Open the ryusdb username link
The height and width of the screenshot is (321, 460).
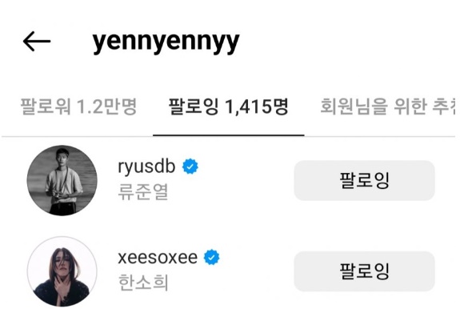coord(146,167)
